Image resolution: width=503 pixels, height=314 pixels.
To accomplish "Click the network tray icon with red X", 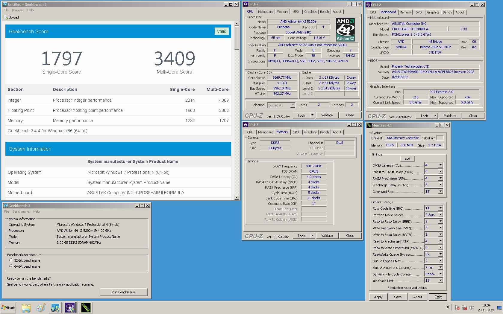I will [x=464, y=308].
